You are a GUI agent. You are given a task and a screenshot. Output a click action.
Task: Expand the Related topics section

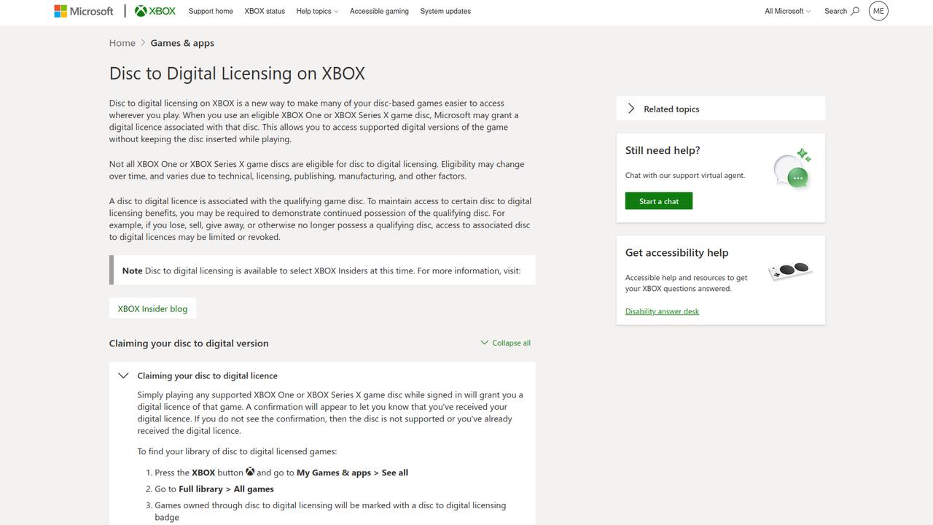coord(721,109)
